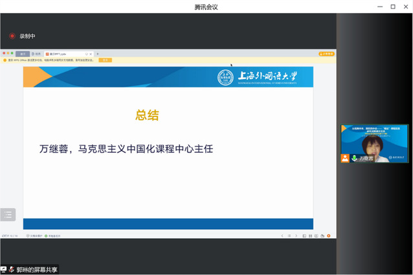The width and height of the screenshot is (413, 275).
Task: Click the 总结 slide title
Action: coord(147,115)
